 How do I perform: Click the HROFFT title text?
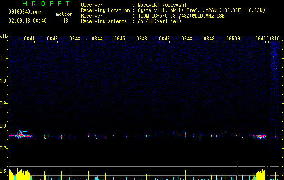click(x=47, y=4)
